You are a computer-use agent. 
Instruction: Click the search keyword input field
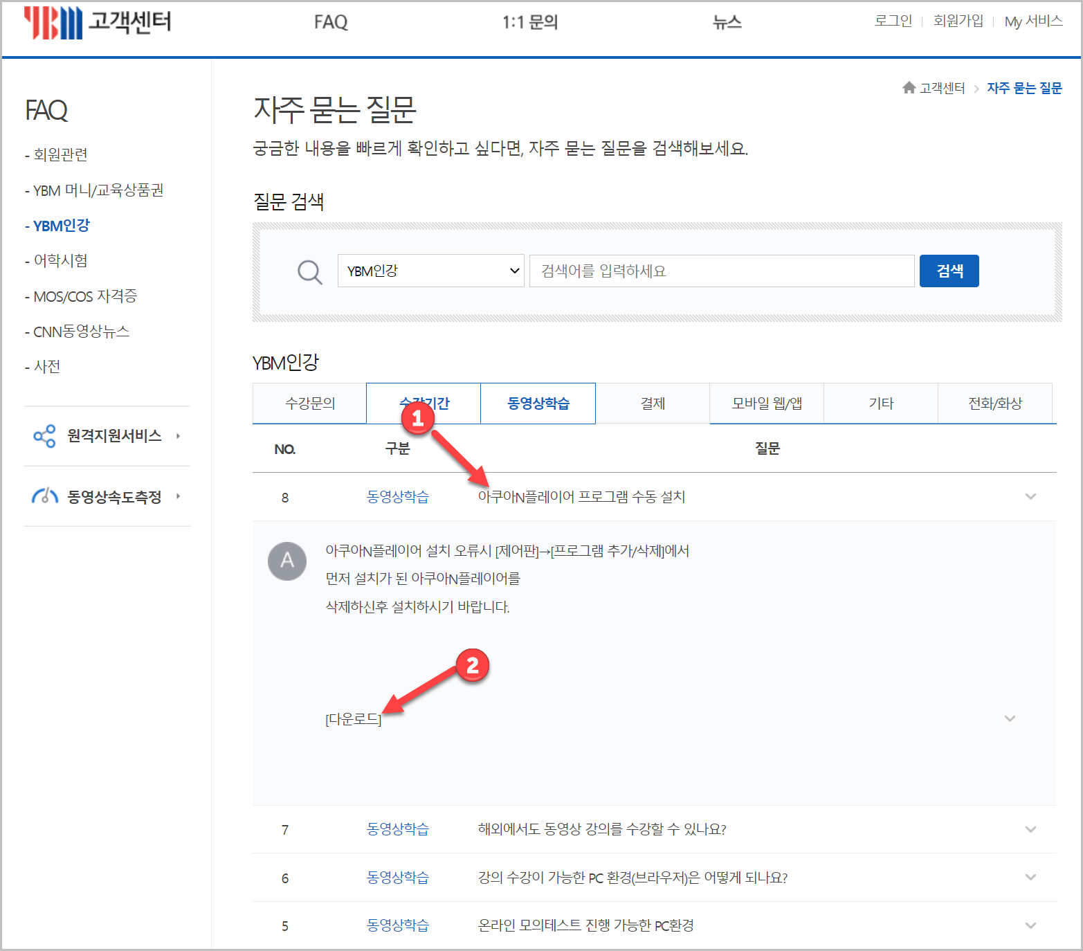click(722, 271)
